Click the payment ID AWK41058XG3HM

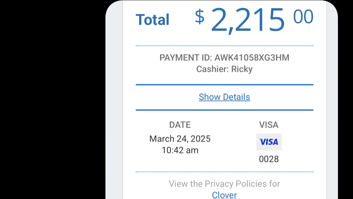[x=252, y=58]
